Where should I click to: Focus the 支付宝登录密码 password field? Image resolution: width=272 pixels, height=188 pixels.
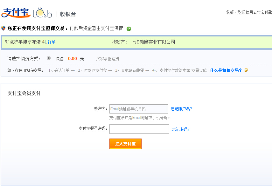(139, 129)
